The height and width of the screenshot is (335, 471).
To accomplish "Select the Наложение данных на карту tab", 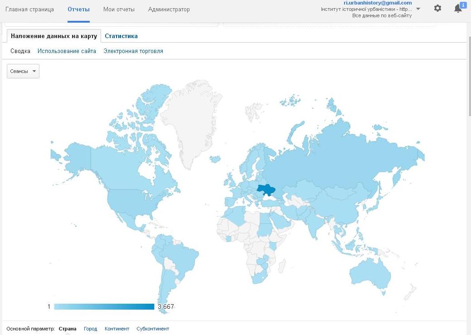I will [x=54, y=36].
